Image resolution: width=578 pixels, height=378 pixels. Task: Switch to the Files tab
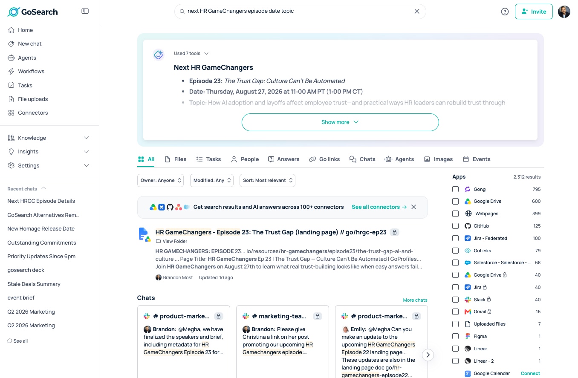click(176, 159)
